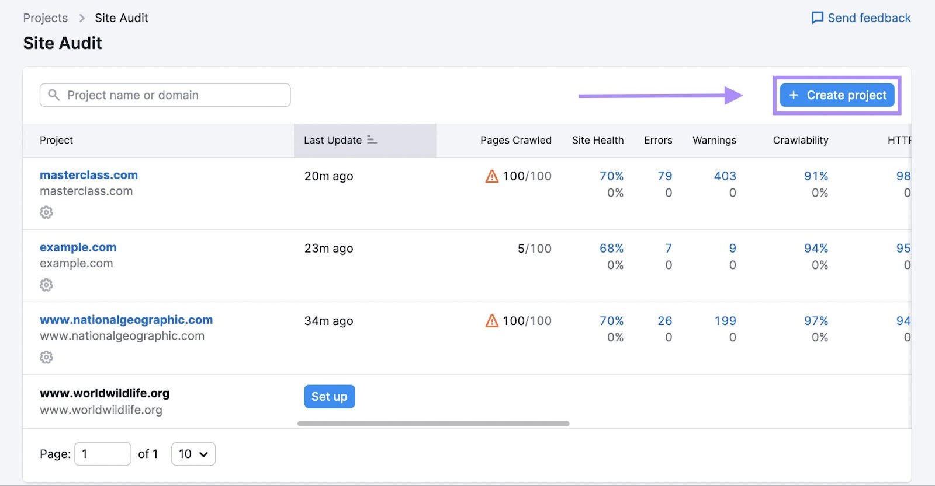Viewport: 935px width, 486px height.
Task: Open 403 warnings for masterclass.com
Action: 725,176
